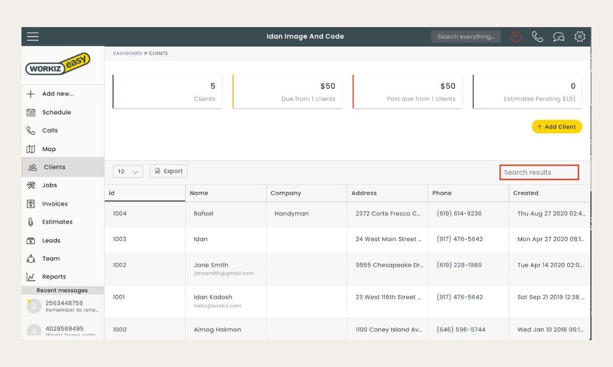Click the Estimates paperclip icon

click(31, 222)
